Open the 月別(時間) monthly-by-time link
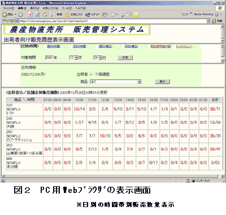Viewport: 226px width, 215px height. coord(79,46)
